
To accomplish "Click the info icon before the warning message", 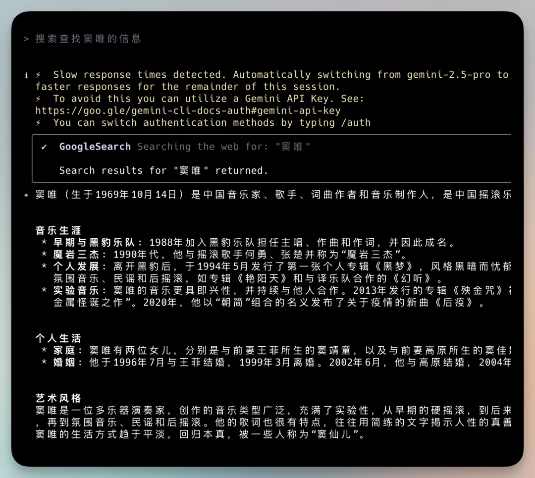I will click(x=26, y=75).
